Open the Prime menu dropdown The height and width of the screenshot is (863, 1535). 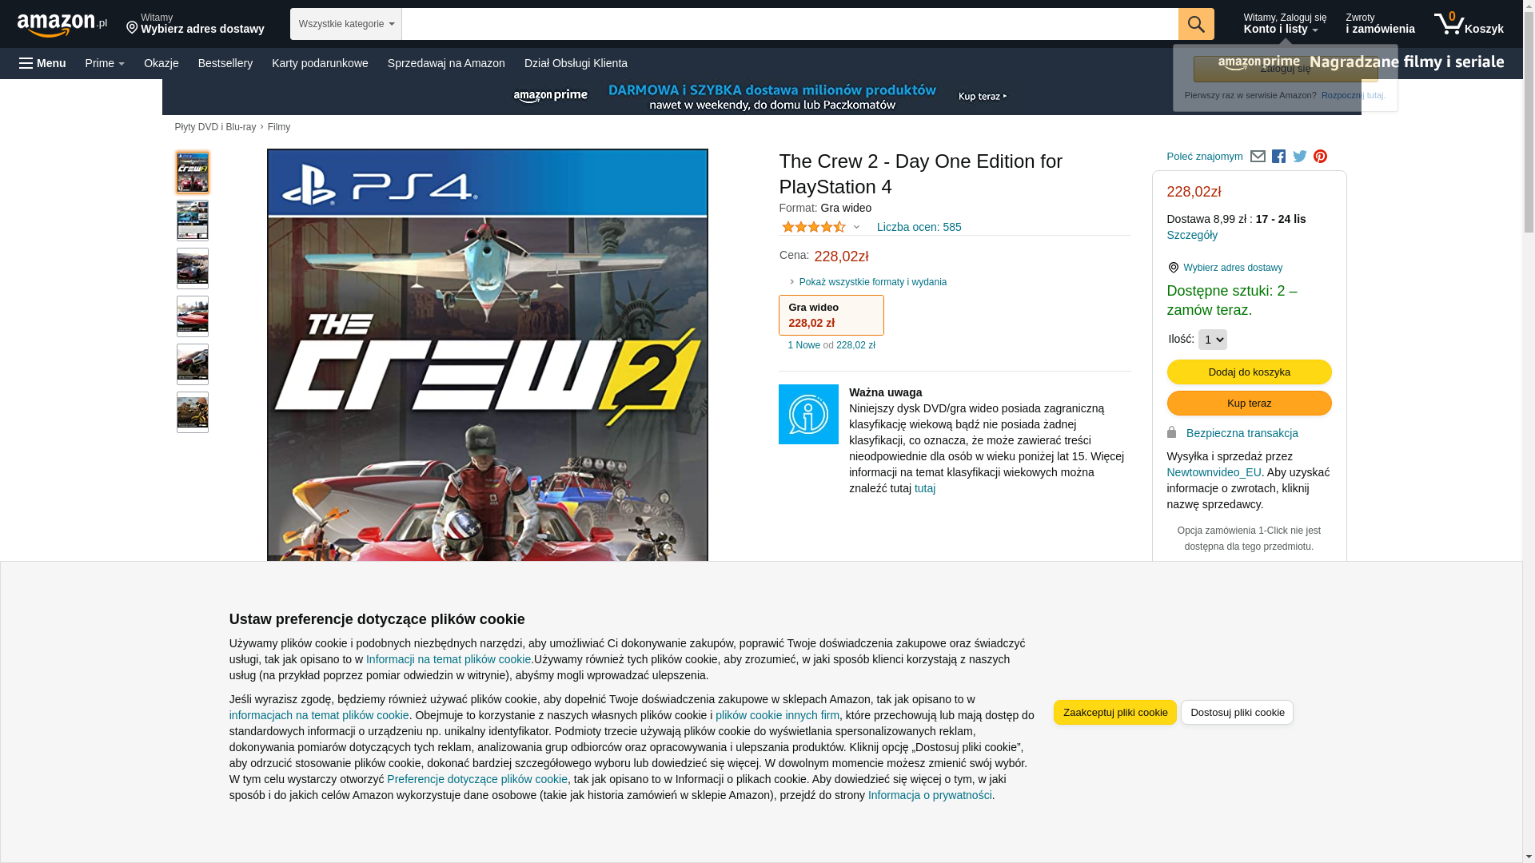pos(105,63)
